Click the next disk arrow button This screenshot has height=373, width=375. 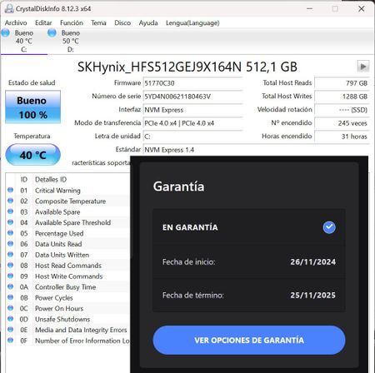362,67
